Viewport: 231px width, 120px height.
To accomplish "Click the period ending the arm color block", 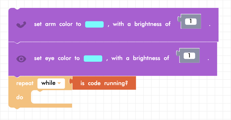I will (210, 25).
